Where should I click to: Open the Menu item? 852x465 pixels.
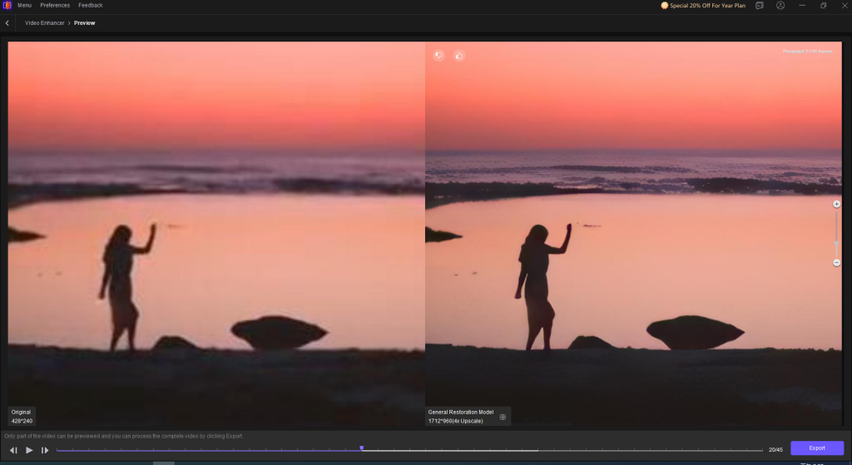[x=24, y=6]
